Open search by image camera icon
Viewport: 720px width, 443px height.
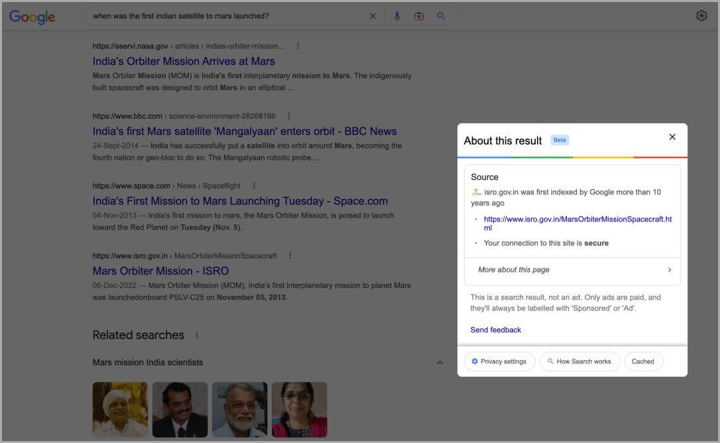(x=419, y=16)
